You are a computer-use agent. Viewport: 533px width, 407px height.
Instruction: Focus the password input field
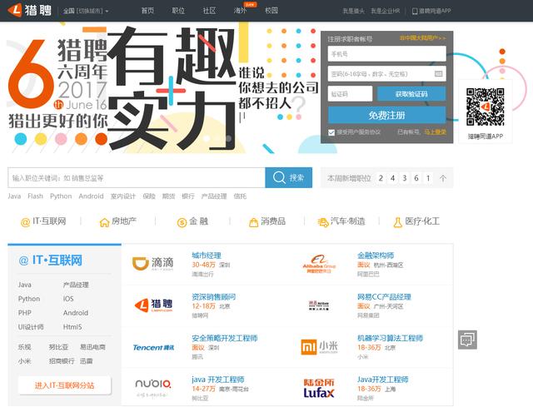tap(386, 74)
